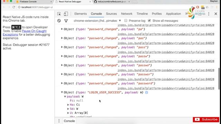Open source link above the LOGIN_USER_SUCCESS entry
Image resolution: width=221 pixels, height=124 pixels.
tap(166, 88)
